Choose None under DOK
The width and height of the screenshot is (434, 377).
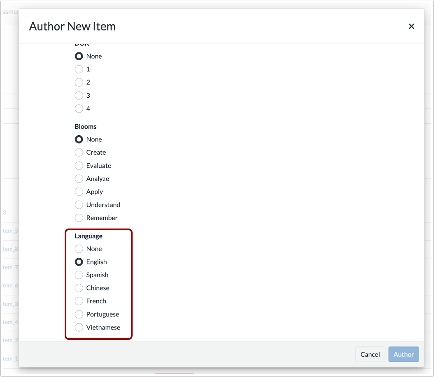click(79, 56)
